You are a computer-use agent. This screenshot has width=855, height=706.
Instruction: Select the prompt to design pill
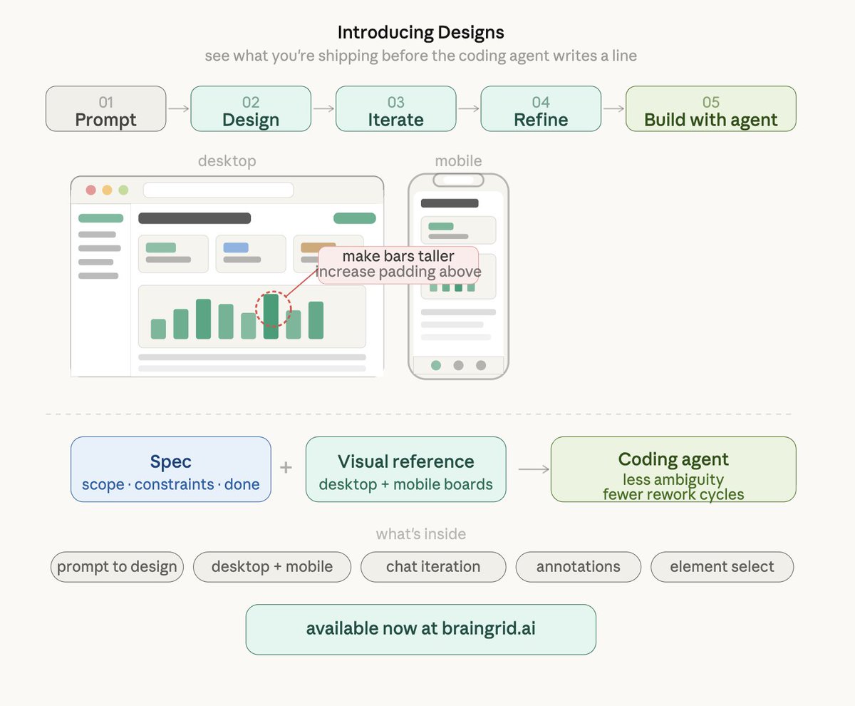[x=117, y=567]
